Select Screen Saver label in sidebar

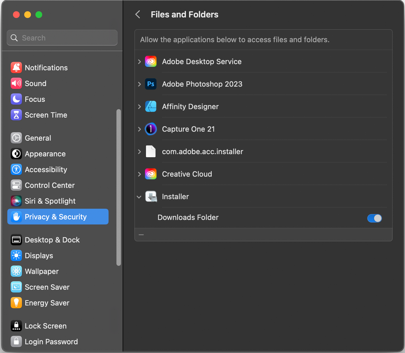[47, 287]
